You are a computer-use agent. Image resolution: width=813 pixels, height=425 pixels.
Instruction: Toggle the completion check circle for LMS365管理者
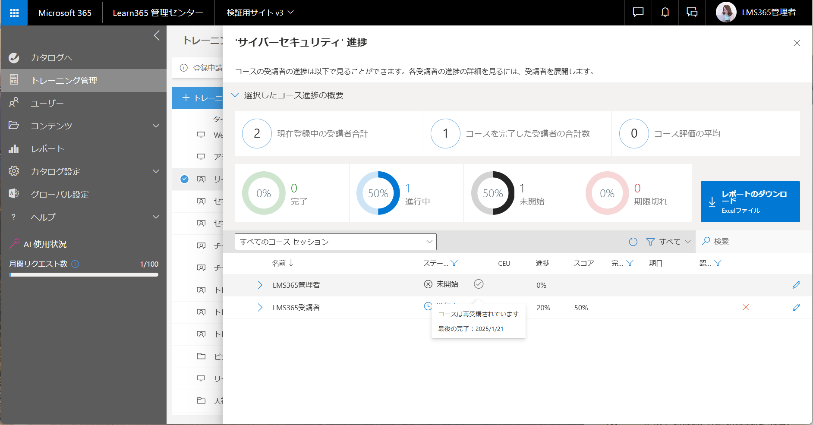point(479,284)
